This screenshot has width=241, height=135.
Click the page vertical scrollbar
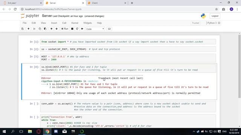(239, 66)
